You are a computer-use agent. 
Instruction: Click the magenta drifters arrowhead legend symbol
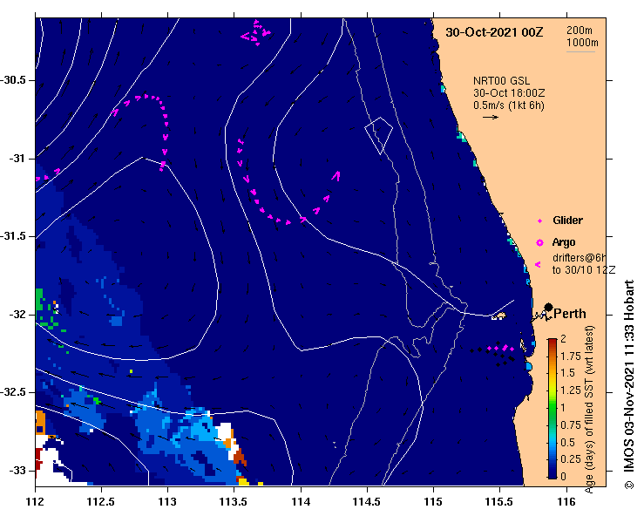538,265
